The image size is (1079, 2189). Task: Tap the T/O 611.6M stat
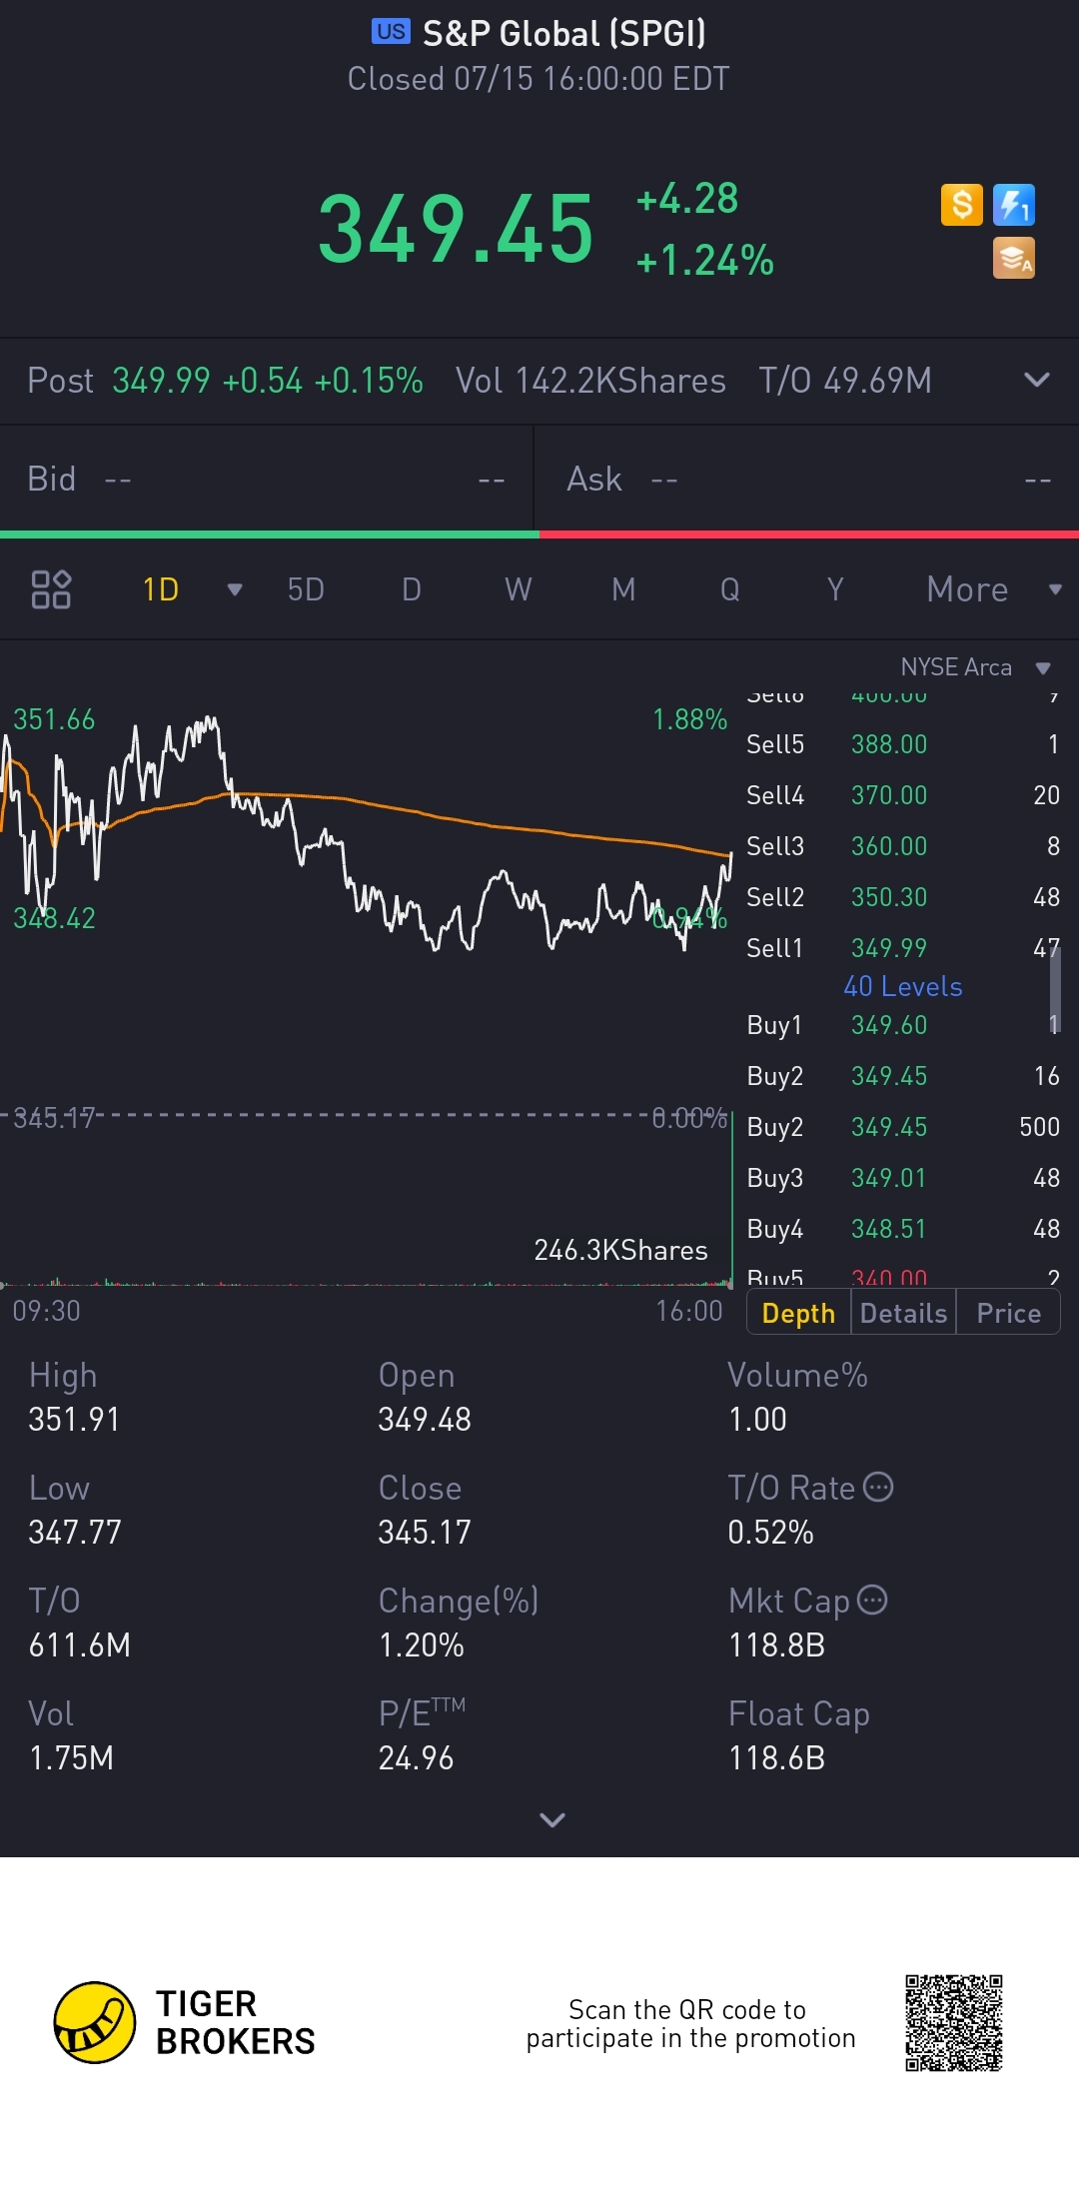79,1623
